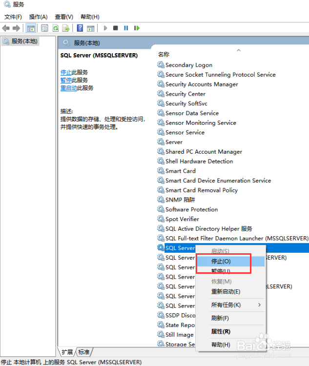Select SQL Active Directory Helper 服务
Screen dimensions: 309x366
point(209,229)
